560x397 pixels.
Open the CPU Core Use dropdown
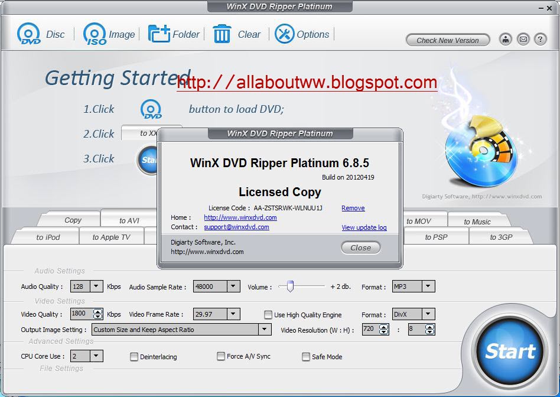(x=96, y=356)
